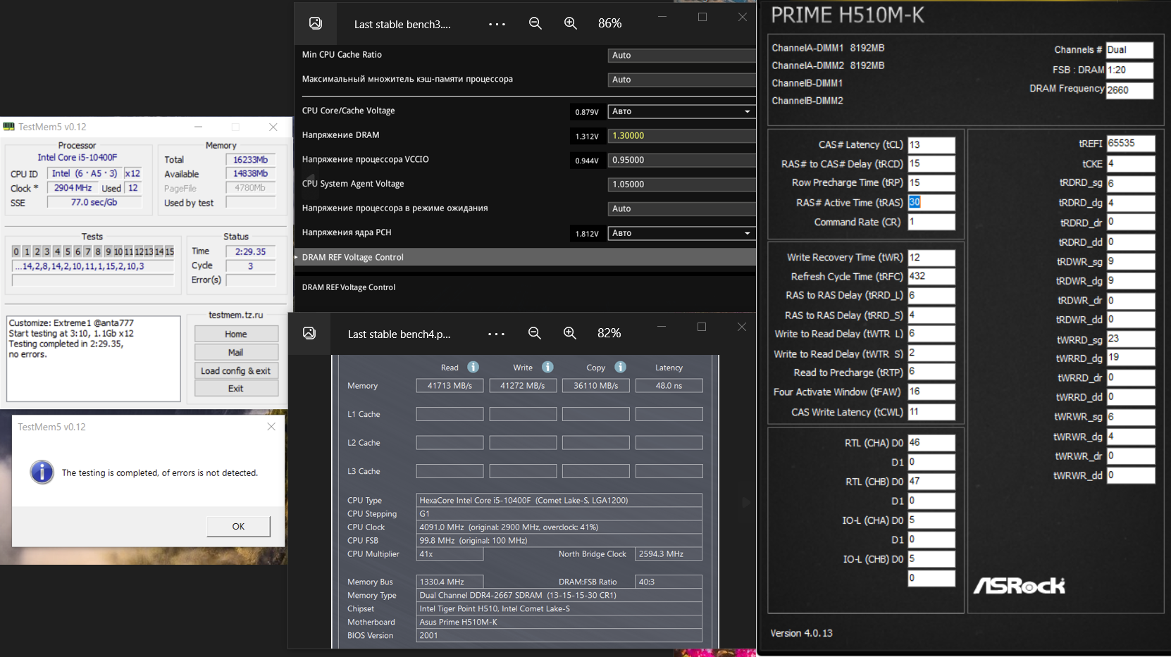Click the Available memory value 14838Mb
Viewport: 1171px width, 657px height.
pos(251,173)
